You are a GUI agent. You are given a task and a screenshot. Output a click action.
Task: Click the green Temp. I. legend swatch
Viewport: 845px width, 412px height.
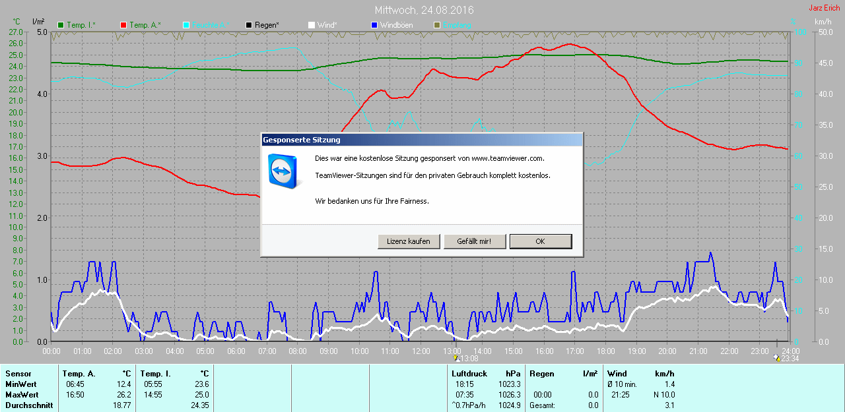pyautogui.click(x=61, y=25)
